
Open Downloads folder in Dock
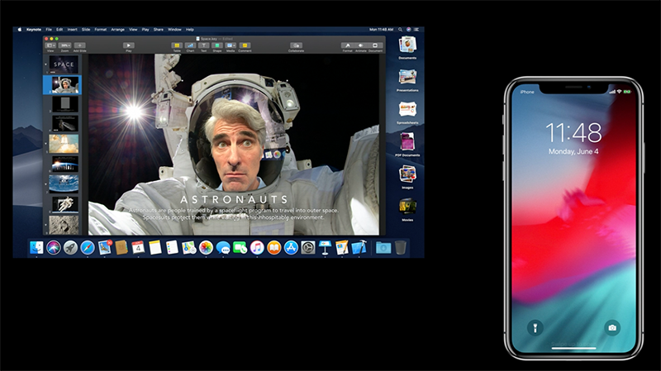coord(383,248)
